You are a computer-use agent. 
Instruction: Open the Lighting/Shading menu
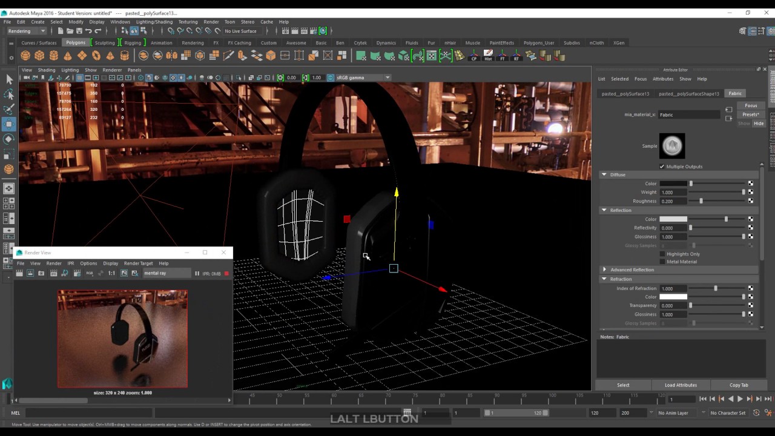[154, 22]
